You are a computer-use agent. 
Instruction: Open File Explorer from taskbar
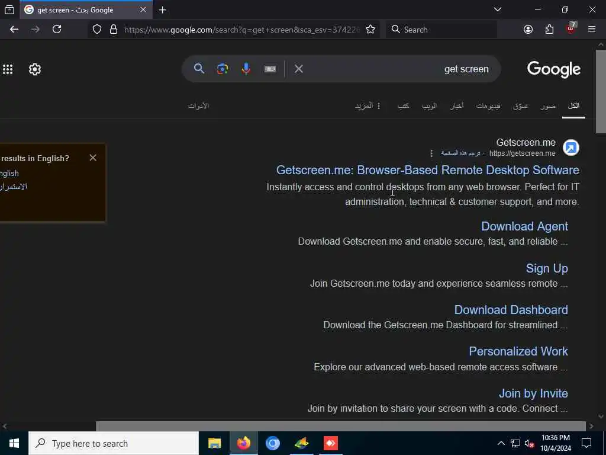point(214,443)
